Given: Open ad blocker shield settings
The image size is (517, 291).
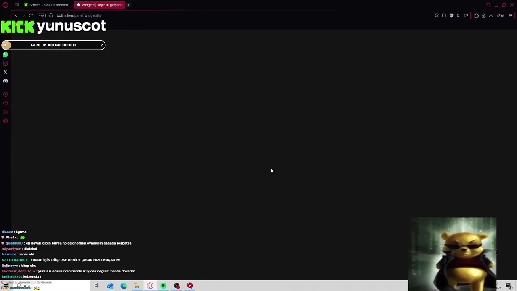Looking at the screenshot, I should click(451, 15).
